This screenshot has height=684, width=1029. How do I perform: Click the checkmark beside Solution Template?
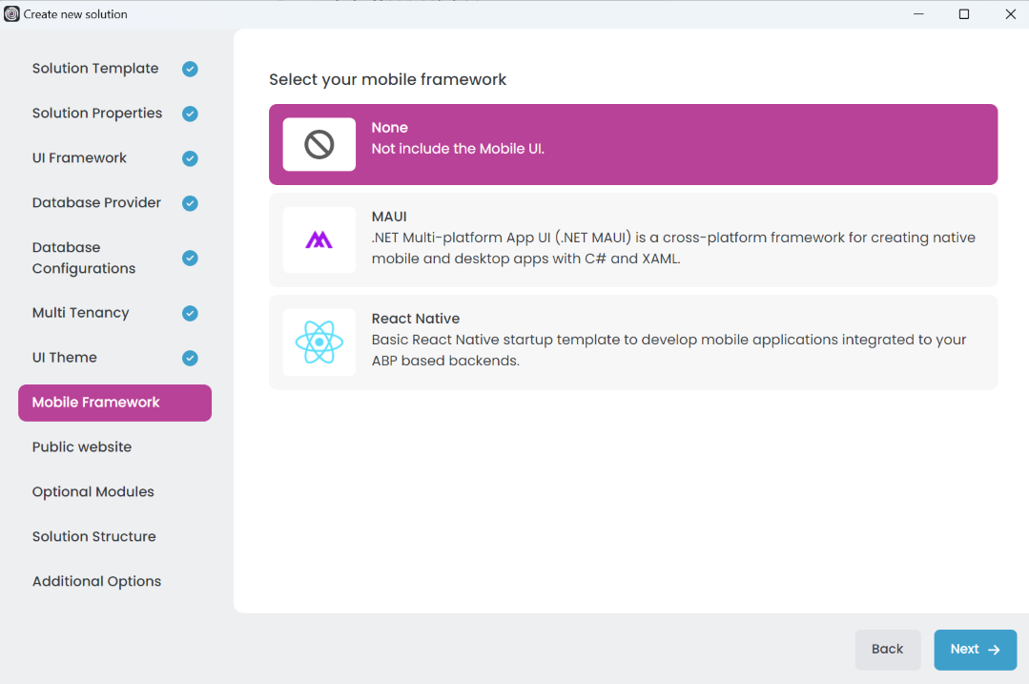coord(190,69)
